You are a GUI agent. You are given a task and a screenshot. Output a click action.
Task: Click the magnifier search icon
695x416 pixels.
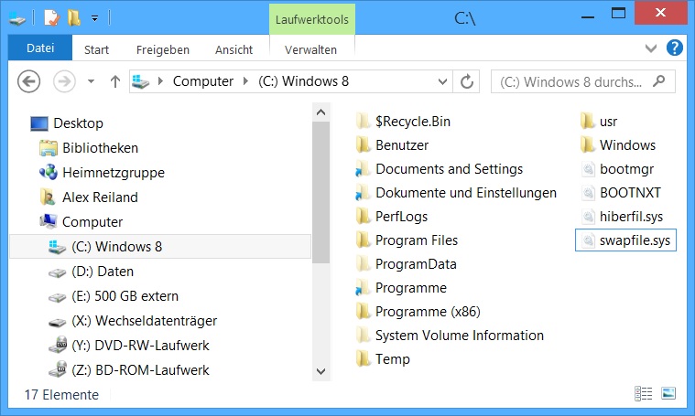point(659,81)
